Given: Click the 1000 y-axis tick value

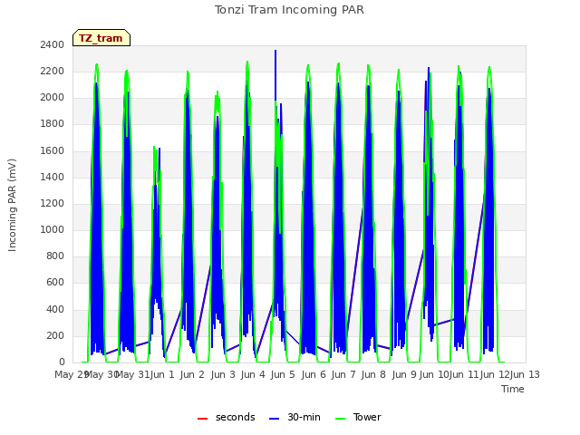Looking at the screenshot, I should click(x=53, y=229).
